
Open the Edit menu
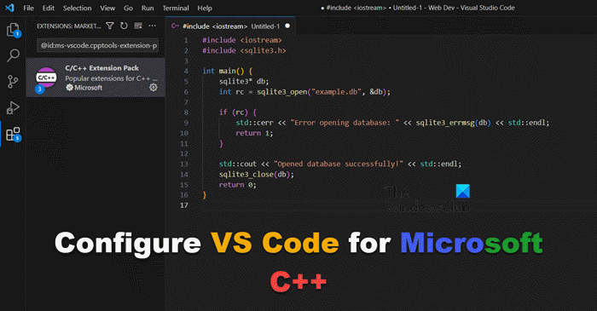49,8
